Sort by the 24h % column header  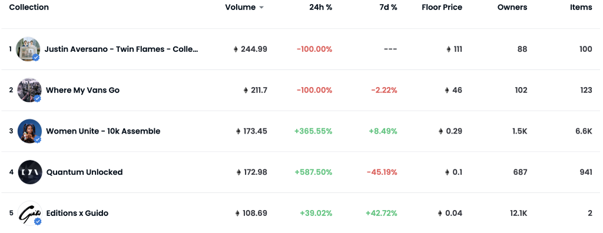coord(321,7)
